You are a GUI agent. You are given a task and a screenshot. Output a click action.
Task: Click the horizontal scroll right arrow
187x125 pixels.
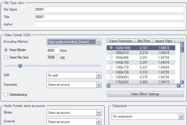[178, 86]
